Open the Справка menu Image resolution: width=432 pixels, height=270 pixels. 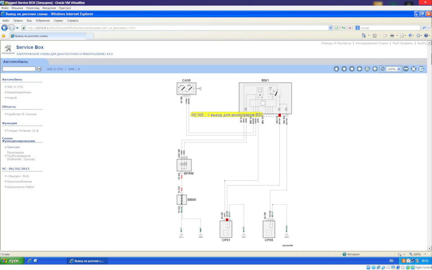[73, 21]
